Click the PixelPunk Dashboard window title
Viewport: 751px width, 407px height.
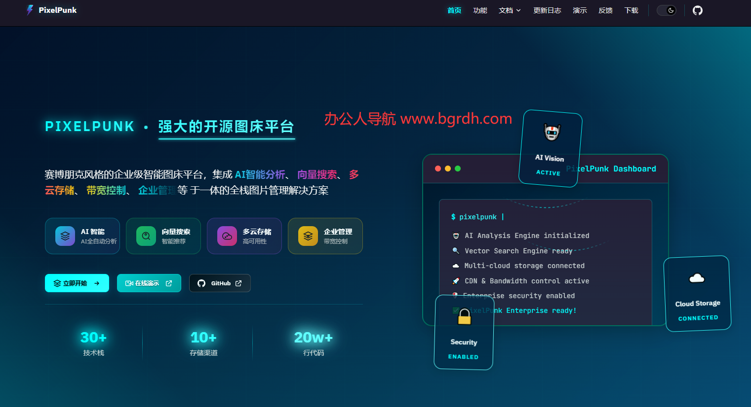click(611, 169)
